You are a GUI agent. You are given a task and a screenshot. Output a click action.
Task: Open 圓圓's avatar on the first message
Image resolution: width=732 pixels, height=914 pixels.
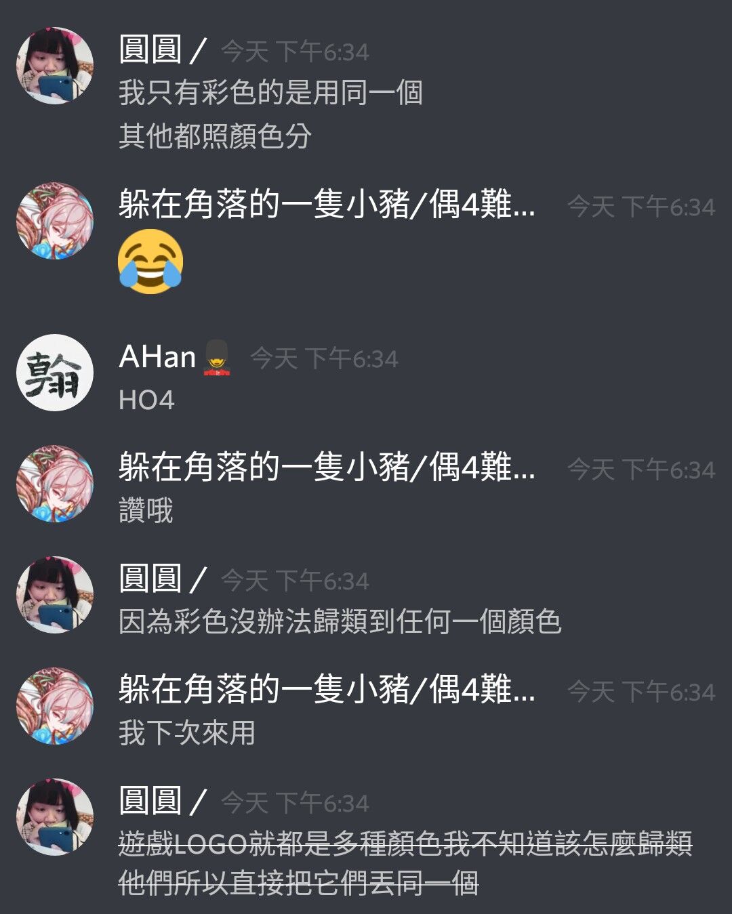tap(55, 66)
